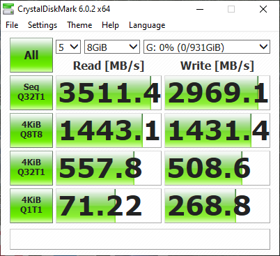Open the drive selector showing G: 0%
The width and height of the screenshot is (280, 256).
207,47
